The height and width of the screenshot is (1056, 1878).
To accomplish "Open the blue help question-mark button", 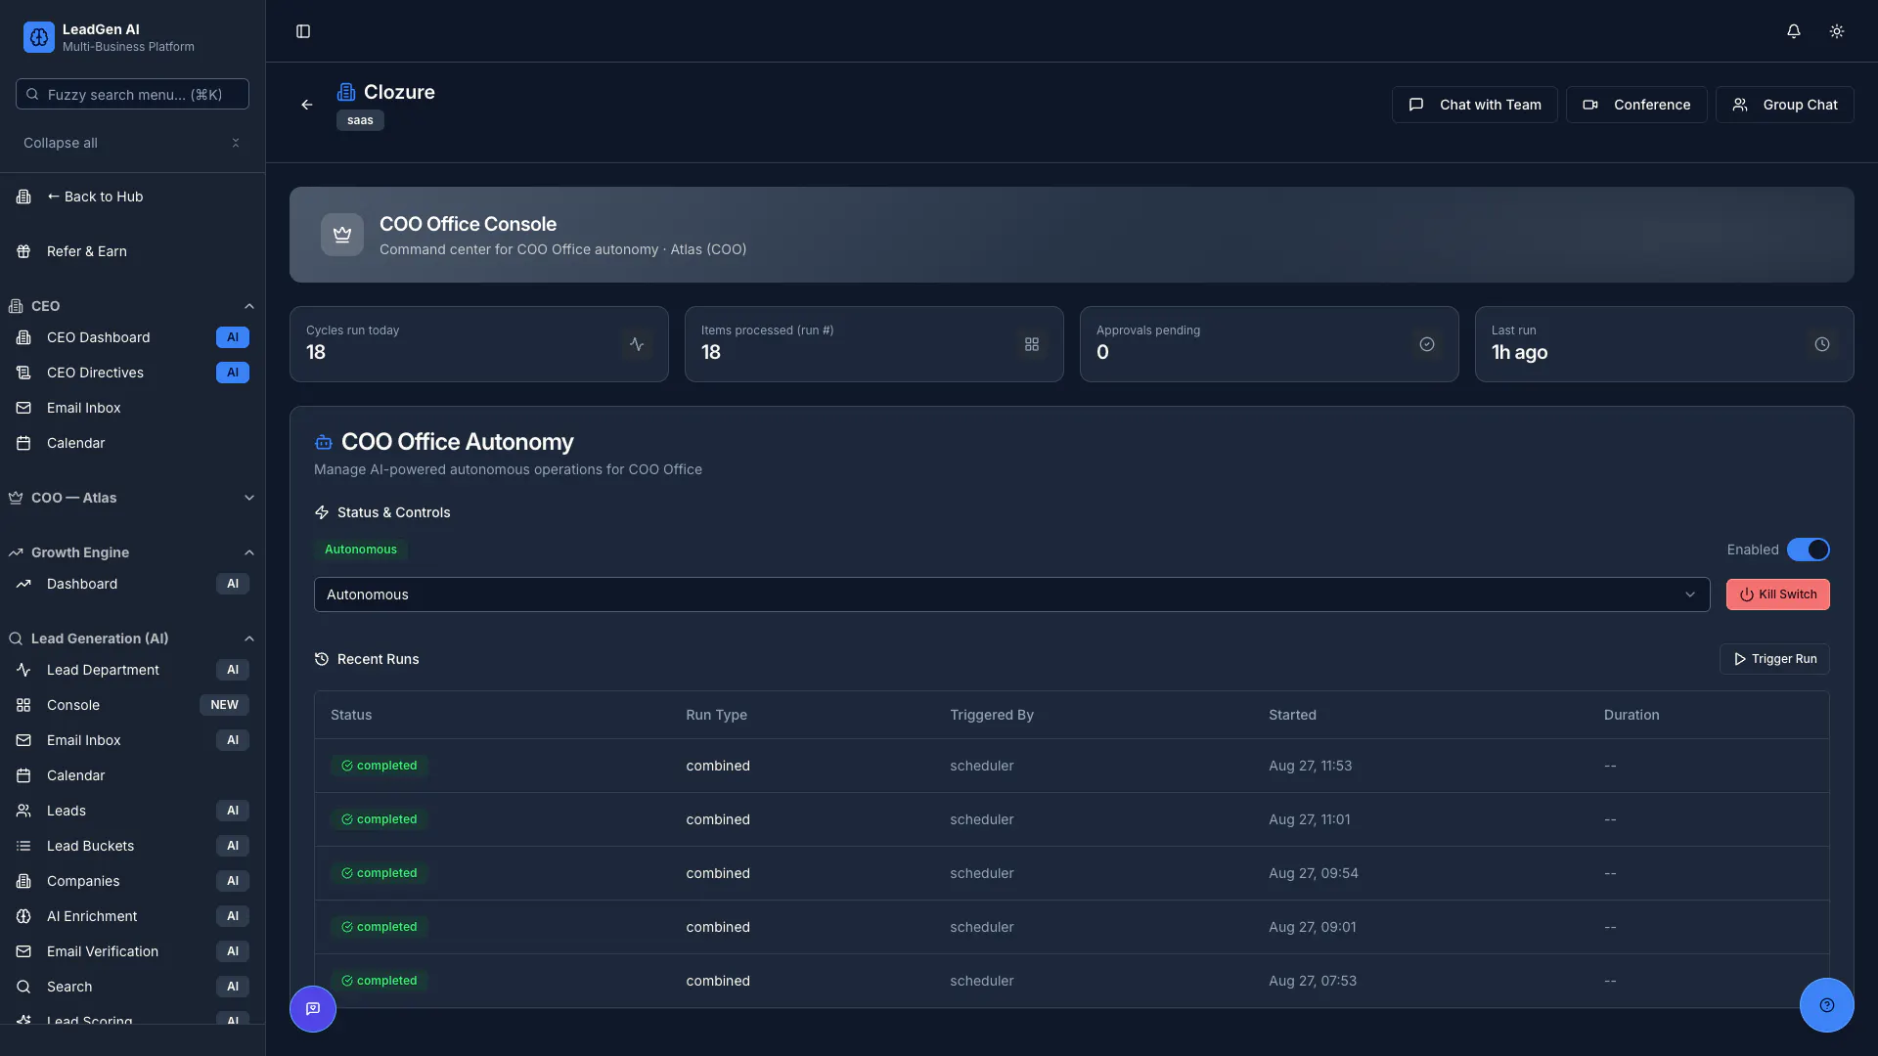I will pyautogui.click(x=1827, y=1005).
